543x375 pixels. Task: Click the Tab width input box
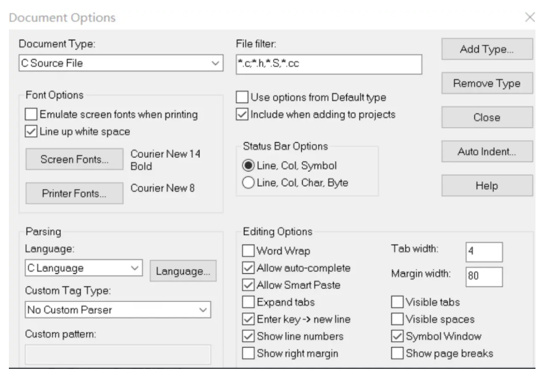coord(484,251)
